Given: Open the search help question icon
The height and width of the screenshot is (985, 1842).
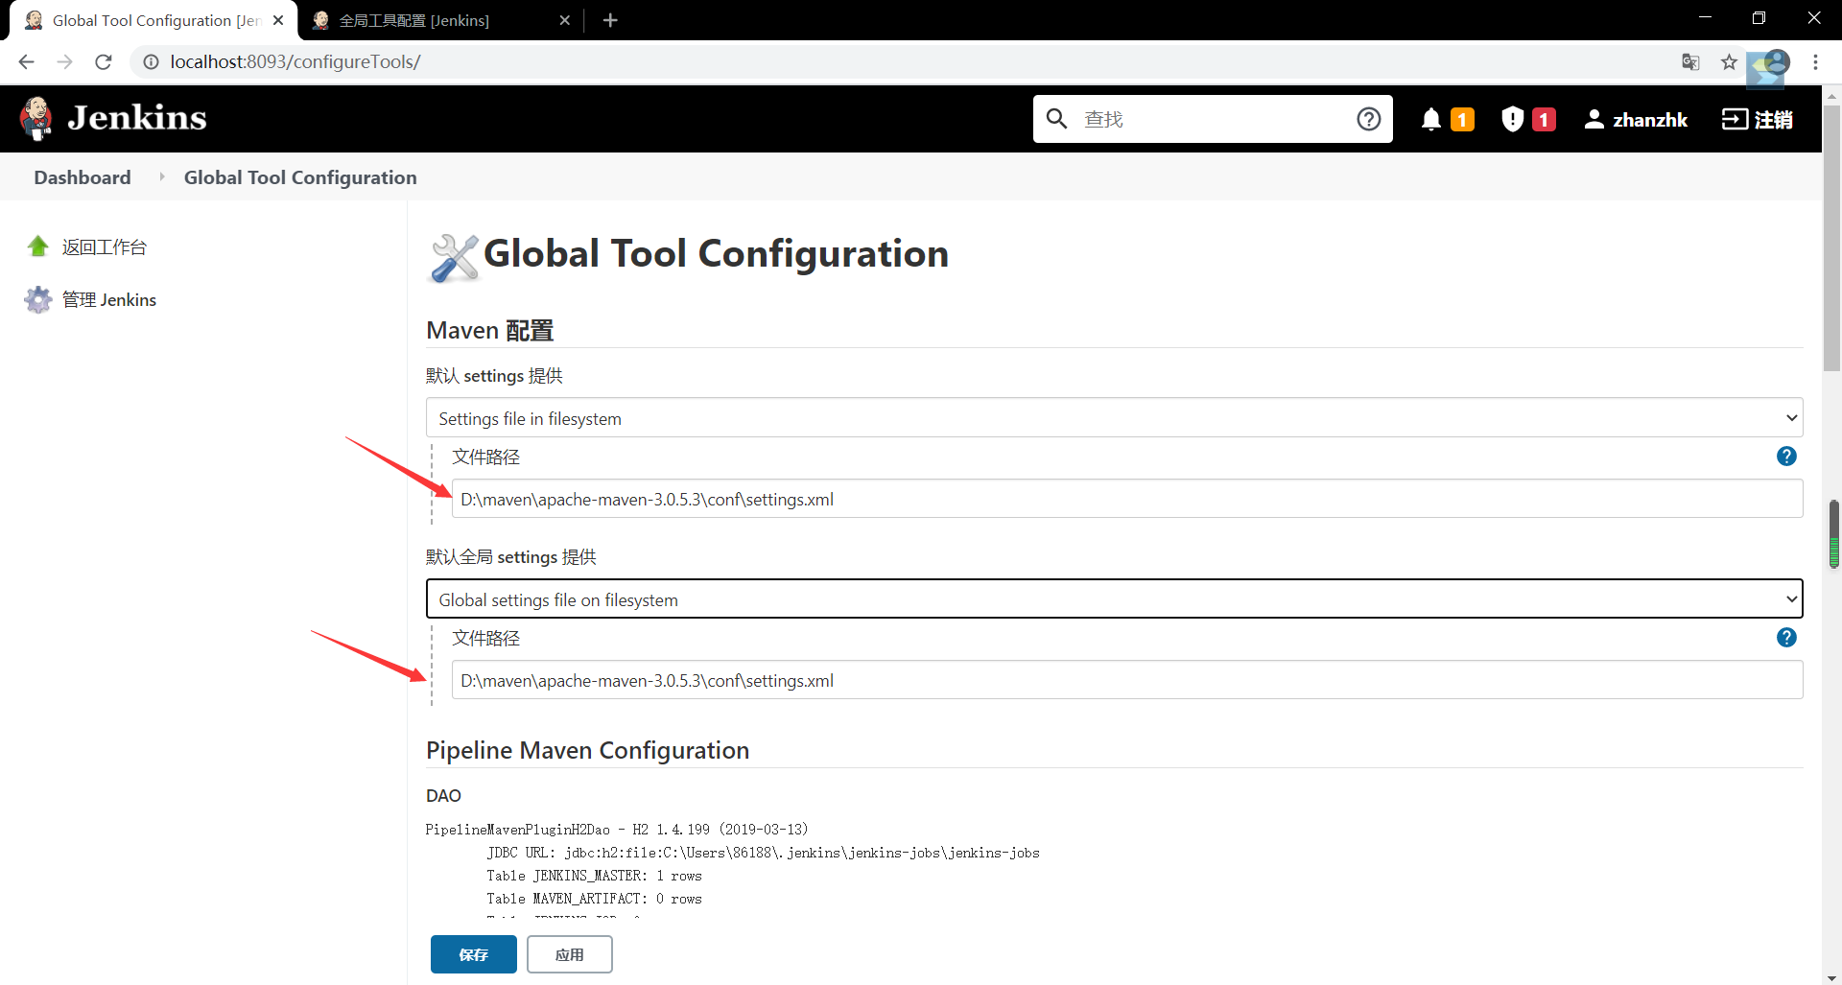Looking at the screenshot, I should click(1368, 119).
